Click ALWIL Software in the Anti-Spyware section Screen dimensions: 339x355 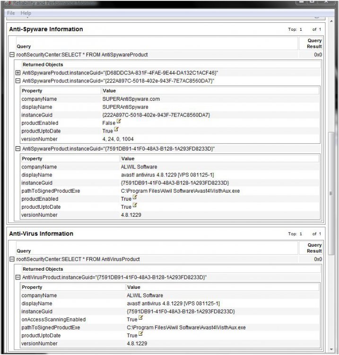pyautogui.click(x=139, y=167)
